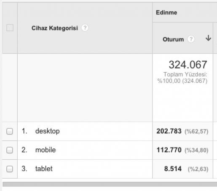
Task: Toggle the select-all checkbox in header
Action: click(x=10, y=27)
